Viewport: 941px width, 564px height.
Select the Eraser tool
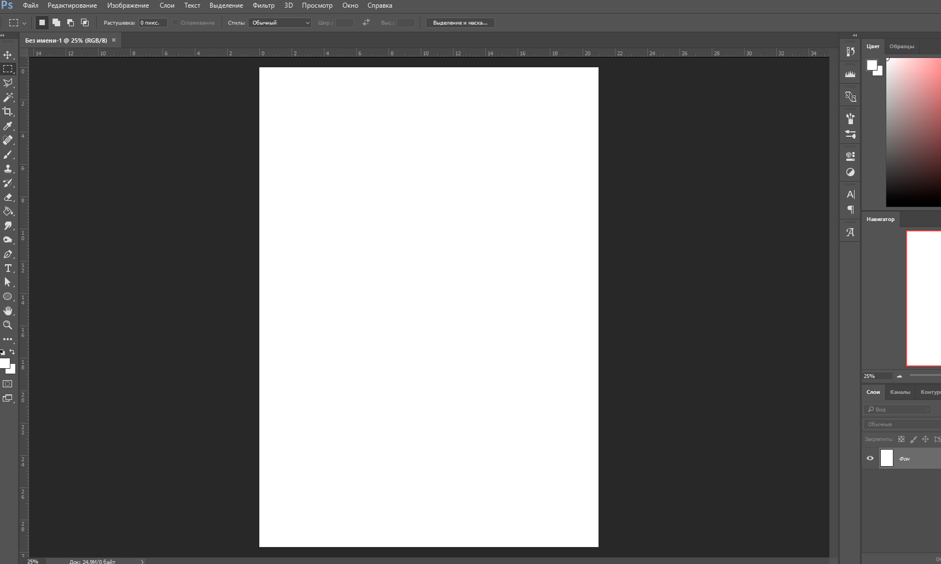8,197
